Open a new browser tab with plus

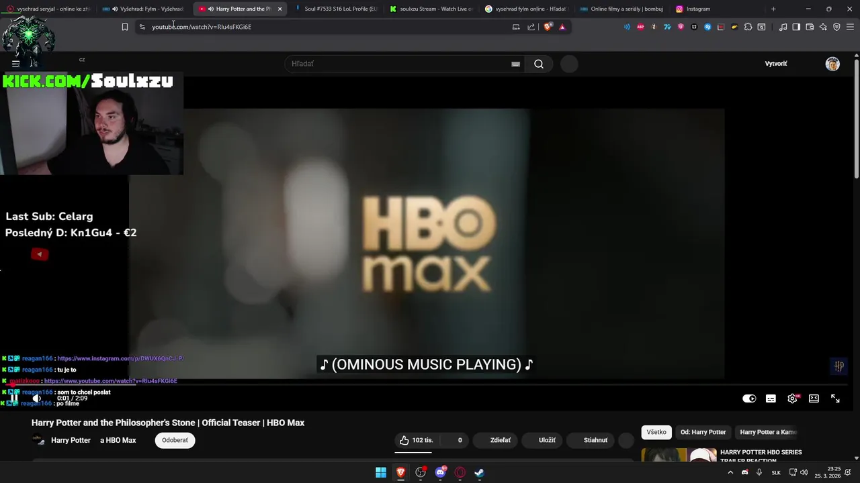click(773, 9)
